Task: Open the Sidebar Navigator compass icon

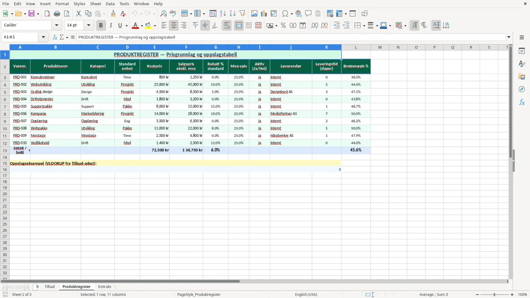Action: click(522, 89)
